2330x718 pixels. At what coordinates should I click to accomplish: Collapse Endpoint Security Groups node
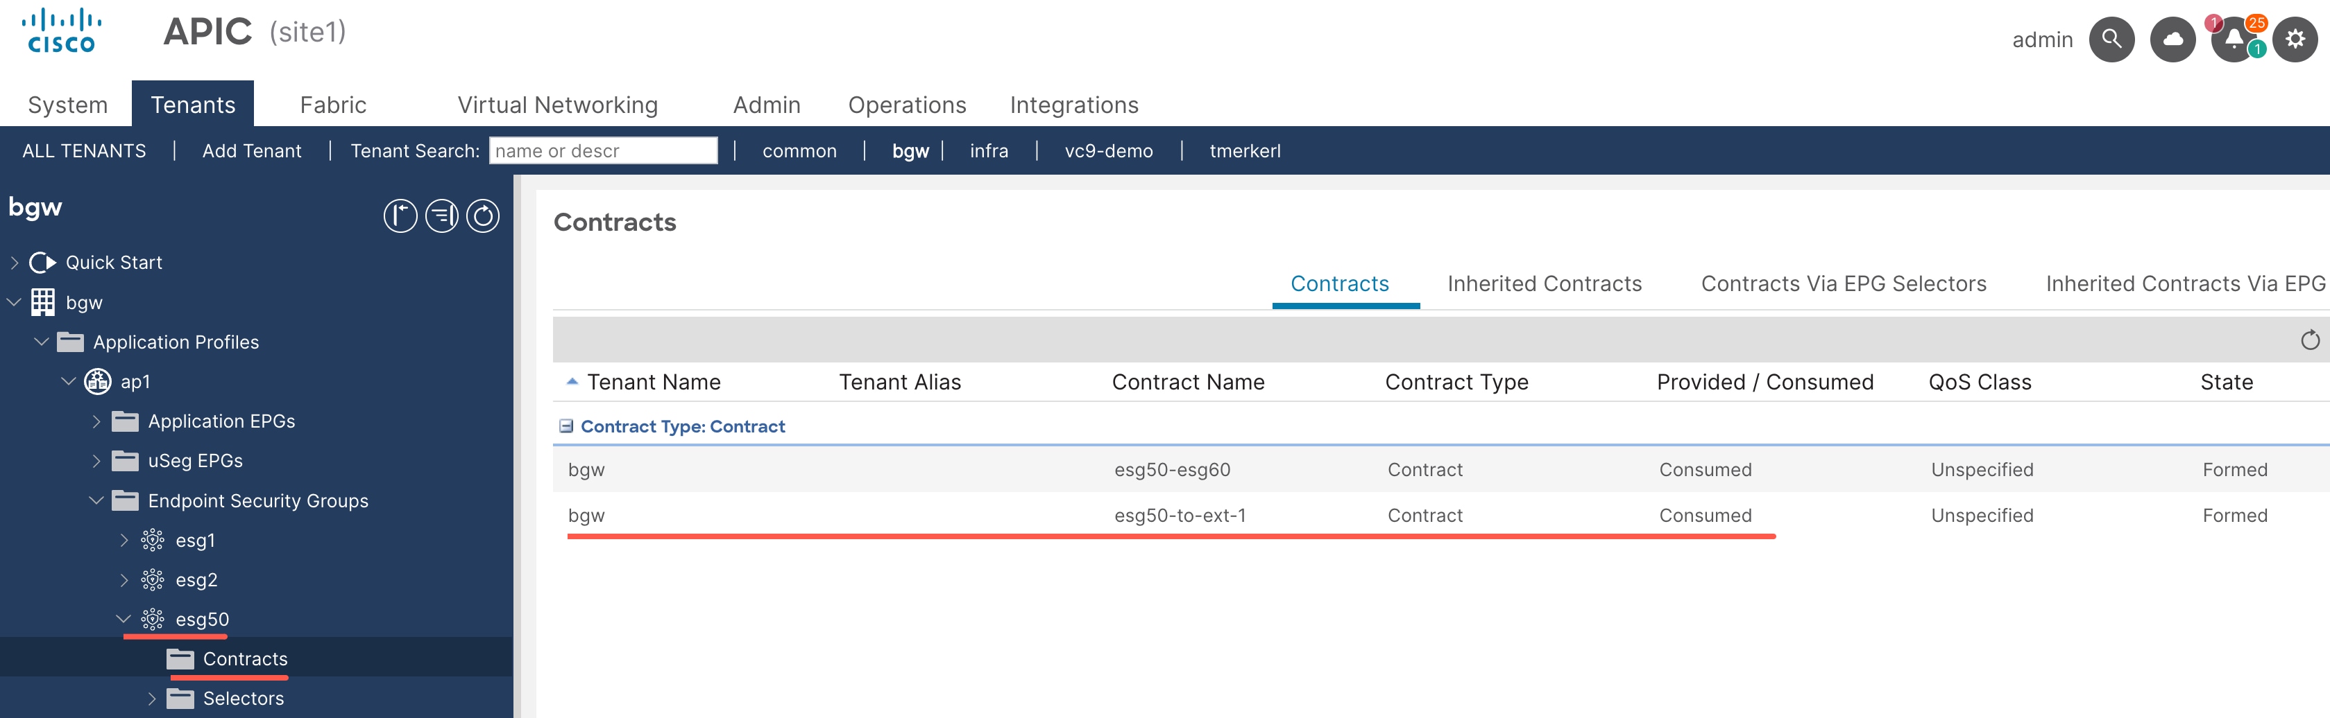point(96,500)
